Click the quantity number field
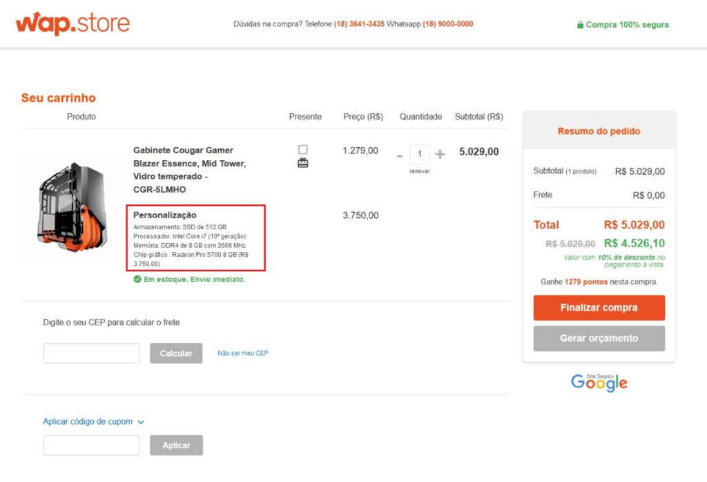 (419, 155)
